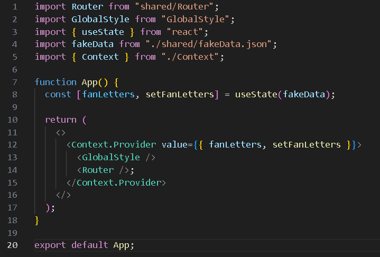Click the Router JSX element on line 14
Image resolution: width=380 pixels, height=257 pixels.
click(x=103, y=170)
